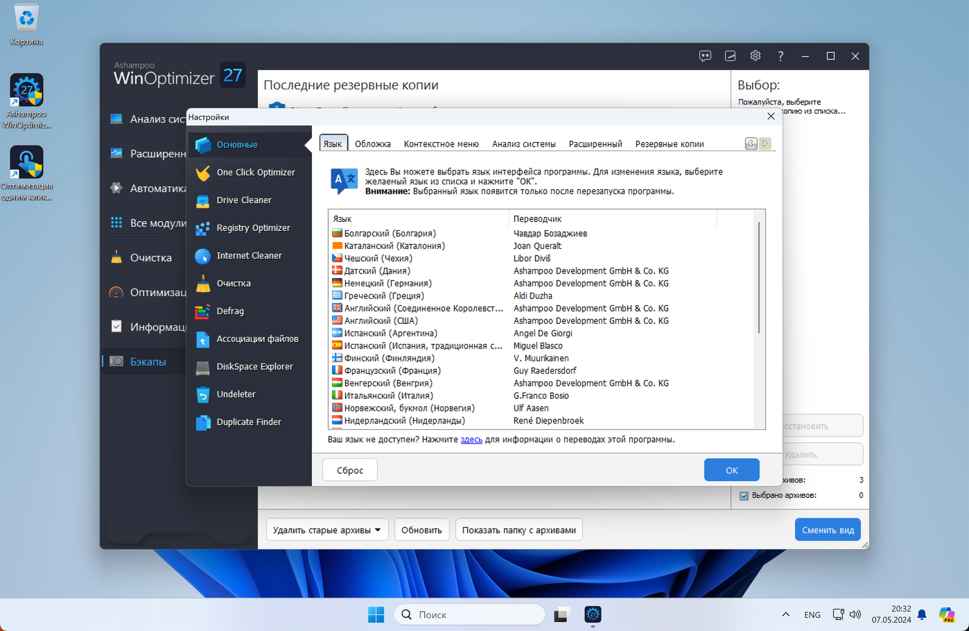Viewport: 969px width, 631px height.
Task: Open settings gear in WinOptimizer title bar
Action: [x=755, y=56]
